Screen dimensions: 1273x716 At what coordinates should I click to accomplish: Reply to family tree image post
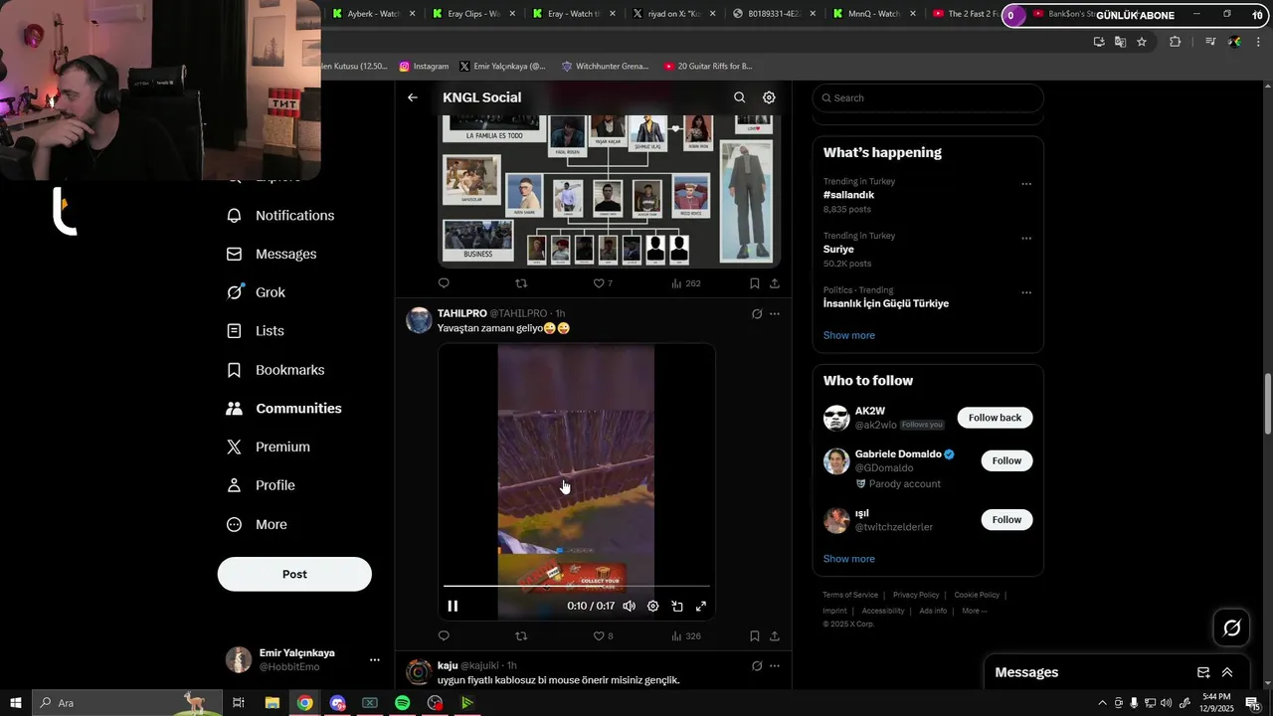[x=444, y=283]
